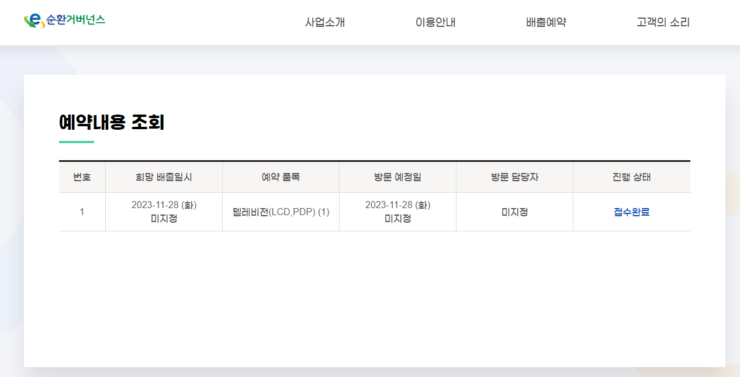Open the 이용안내 menu
This screenshot has width=740, height=377.
coord(435,23)
